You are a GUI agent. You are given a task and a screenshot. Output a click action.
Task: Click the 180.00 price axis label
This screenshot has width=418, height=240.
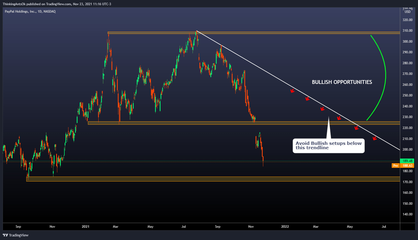click(x=408, y=171)
